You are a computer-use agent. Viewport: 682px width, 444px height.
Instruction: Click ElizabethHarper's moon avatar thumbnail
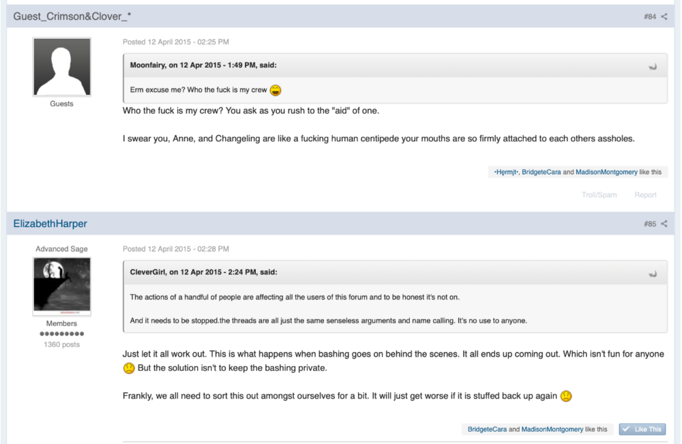tap(62, 286)
